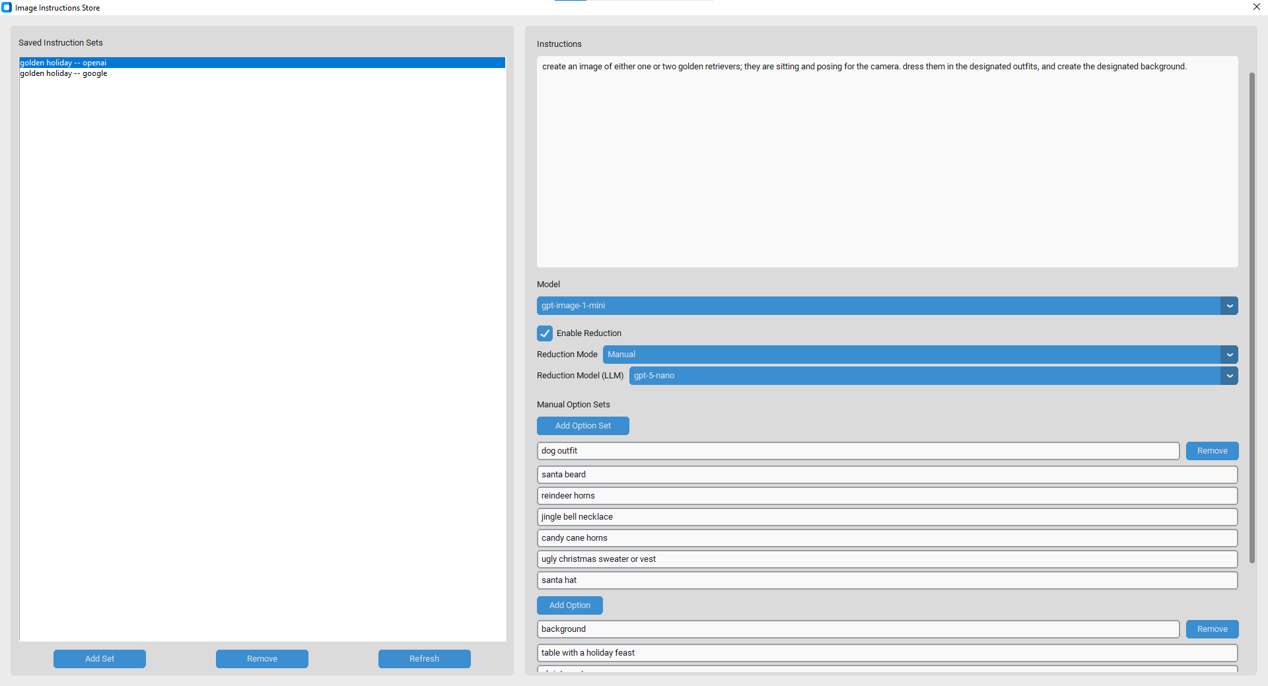Click into the Instructions text area
The image size is (1268, 686).
coord(887,165)
